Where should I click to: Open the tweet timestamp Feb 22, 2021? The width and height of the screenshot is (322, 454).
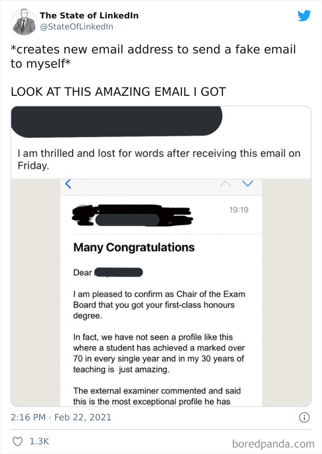pos(61,416)
